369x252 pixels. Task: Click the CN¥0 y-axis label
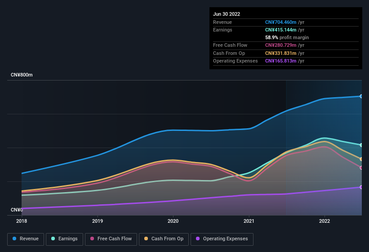coord(17,210)
